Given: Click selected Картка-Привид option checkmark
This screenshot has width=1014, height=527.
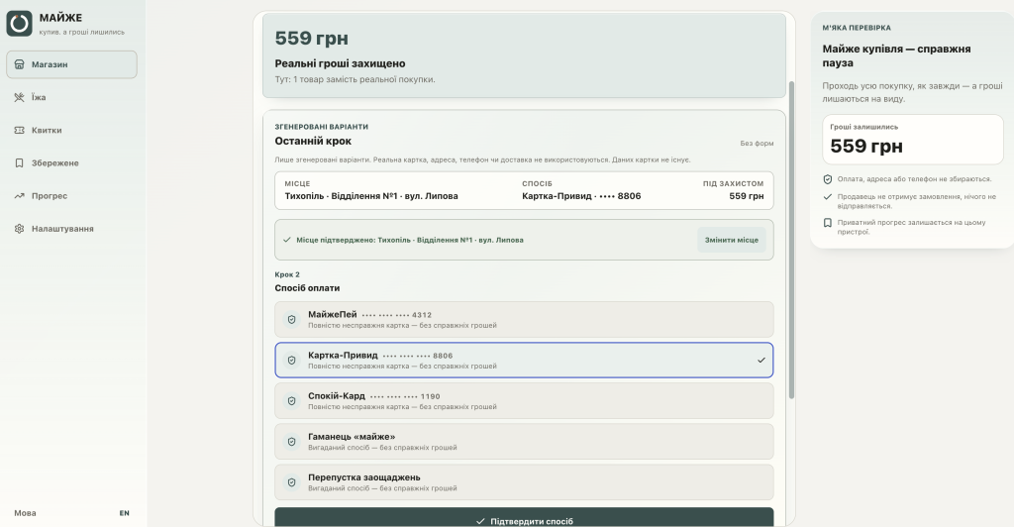Looking at the screenshot, I should coord(761,361).
